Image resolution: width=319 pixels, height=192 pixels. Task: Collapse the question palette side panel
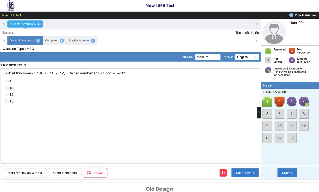tap(259, 113)
